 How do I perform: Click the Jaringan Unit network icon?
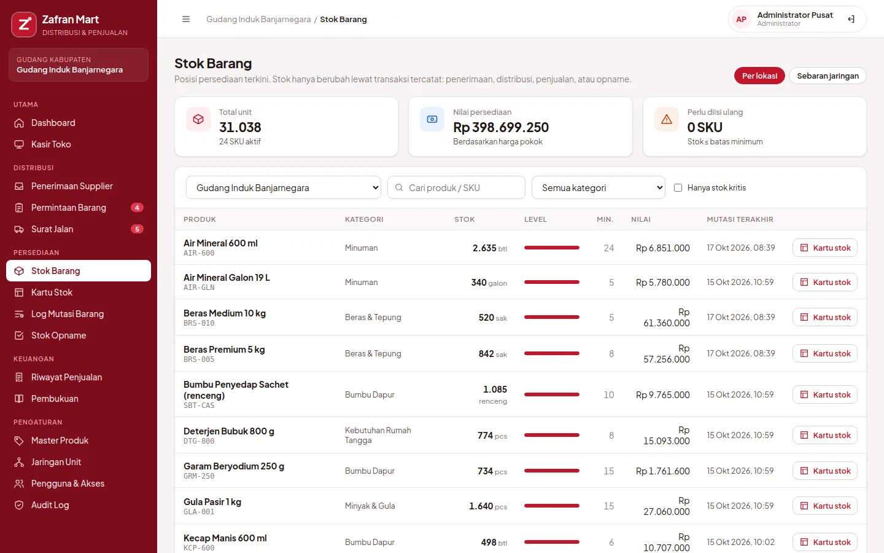tap(19, 462)
